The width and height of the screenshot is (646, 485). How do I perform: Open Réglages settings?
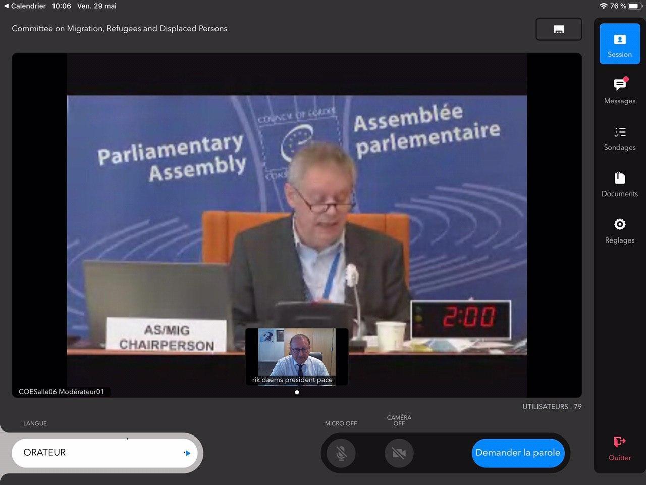pos(619,231)
